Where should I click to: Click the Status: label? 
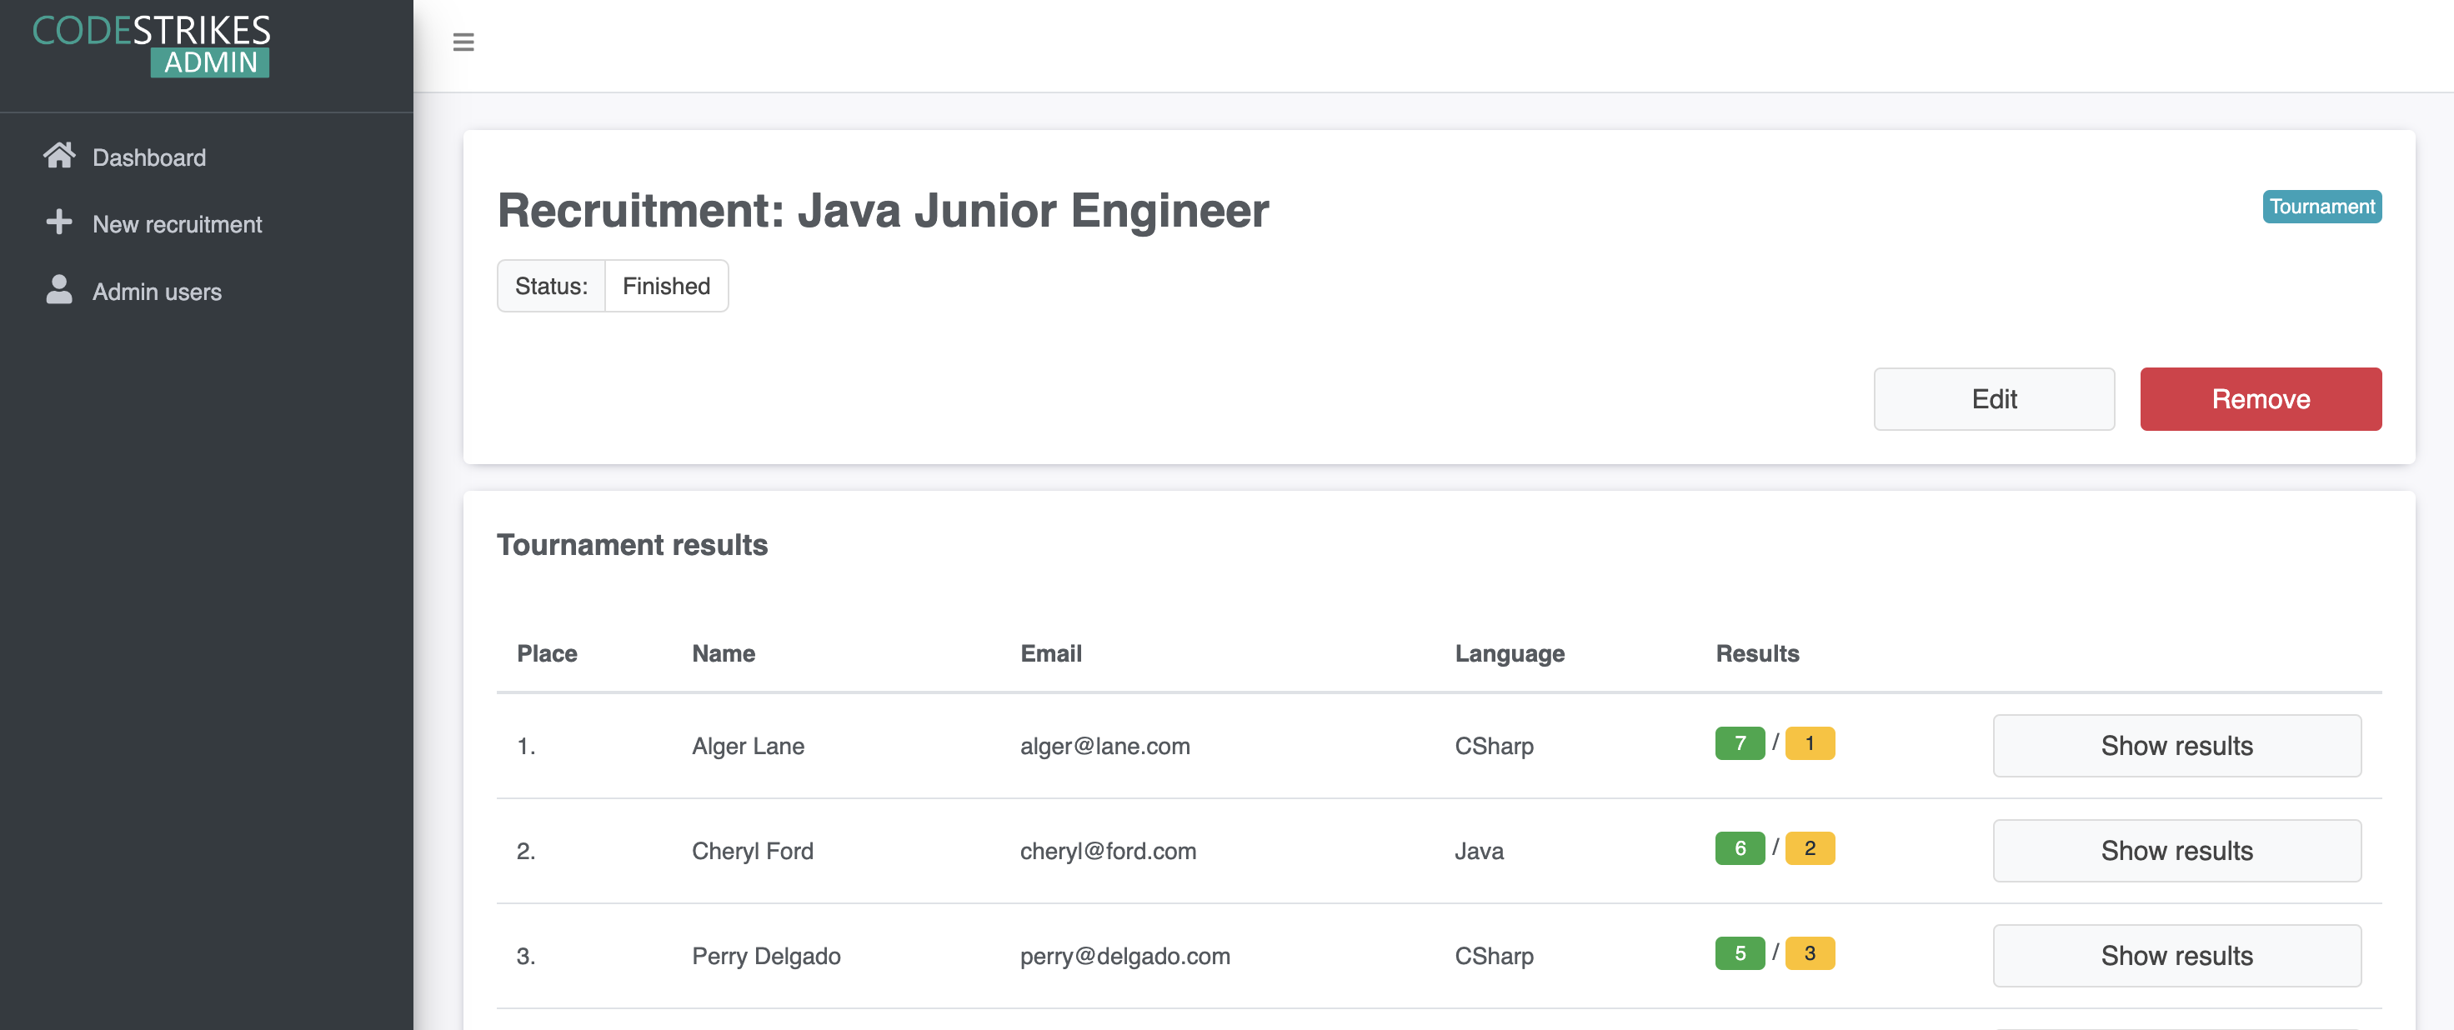point(551,286)
